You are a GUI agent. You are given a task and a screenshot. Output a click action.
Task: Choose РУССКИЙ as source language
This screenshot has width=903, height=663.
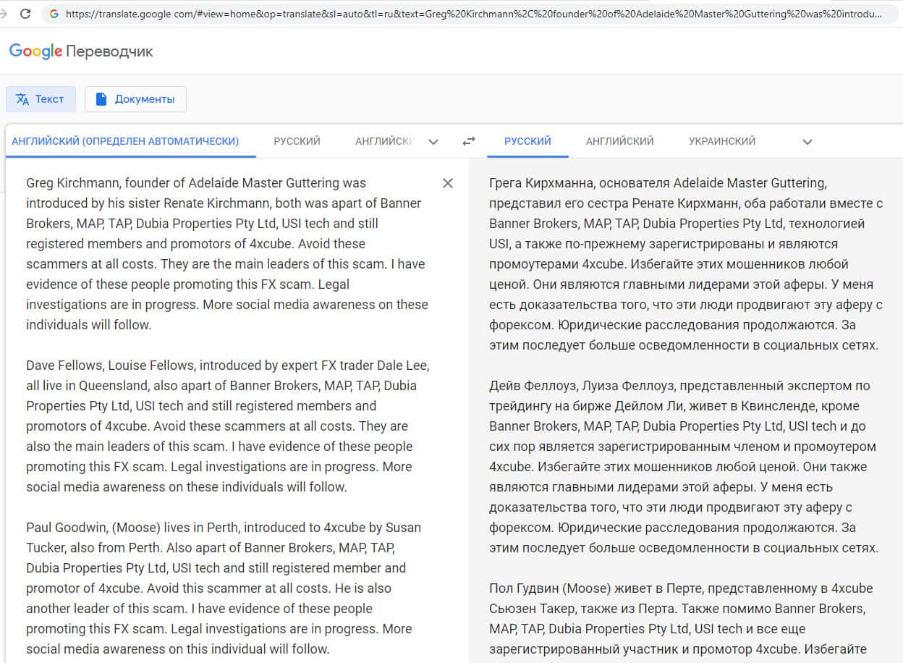point(297,141)
